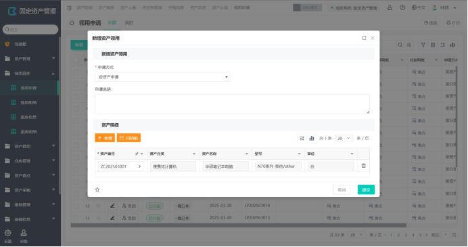Viewport: 468px width, 247px height.
Task: Toggle the AIR 模式 switch
Action: [308, 7]
